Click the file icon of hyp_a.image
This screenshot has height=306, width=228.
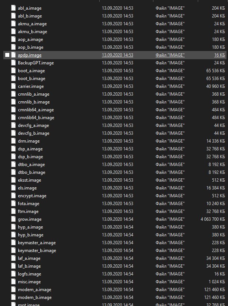pos(13,227)
